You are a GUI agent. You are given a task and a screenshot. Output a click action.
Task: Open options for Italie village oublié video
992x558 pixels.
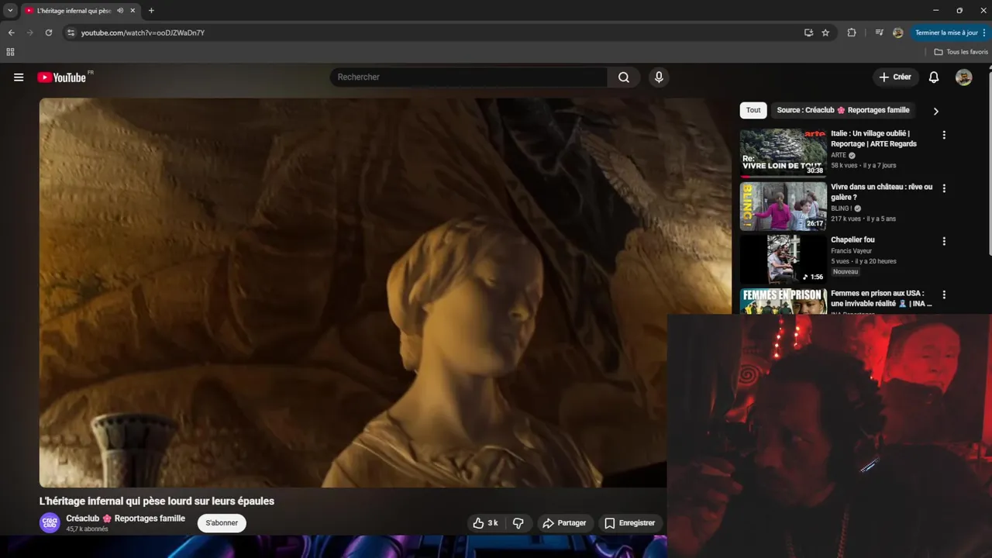pos(944,135)
